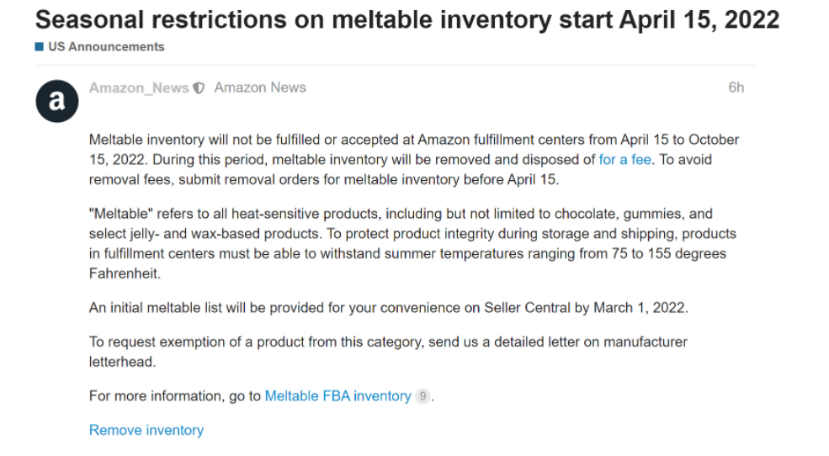Click the moderator shield icon beside Amazon_News

click(199, 88)
